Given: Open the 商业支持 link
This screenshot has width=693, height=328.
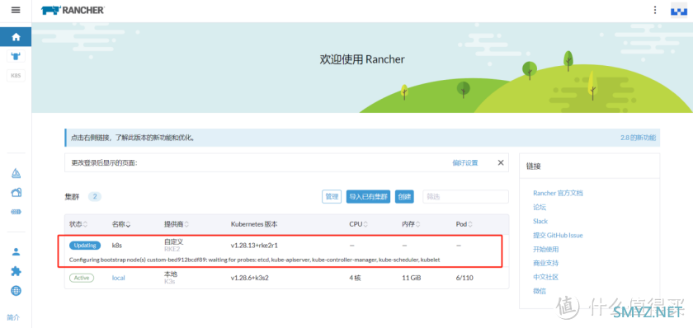Looking at the screenshot, I should pos(546,263).
